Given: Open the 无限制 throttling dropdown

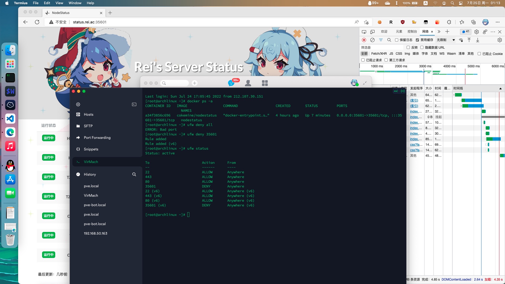Looking at the screenshot, I should pyautogui.click(x=446, y=40).
